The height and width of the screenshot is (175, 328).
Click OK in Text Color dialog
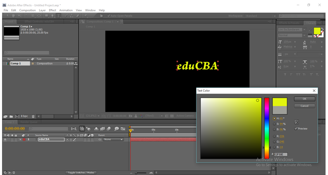click(304, 99)
